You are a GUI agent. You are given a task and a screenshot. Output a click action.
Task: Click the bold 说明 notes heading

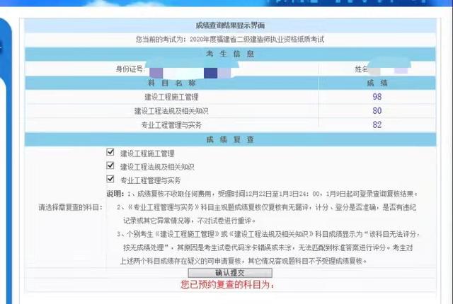(x=115, y=194)
